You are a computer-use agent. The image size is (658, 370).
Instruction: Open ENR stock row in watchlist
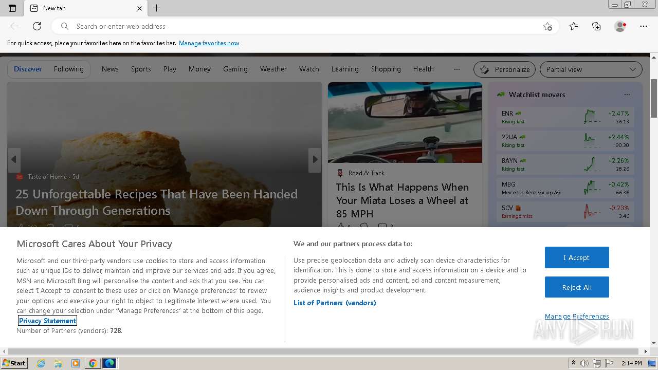(x=565, y=117)
